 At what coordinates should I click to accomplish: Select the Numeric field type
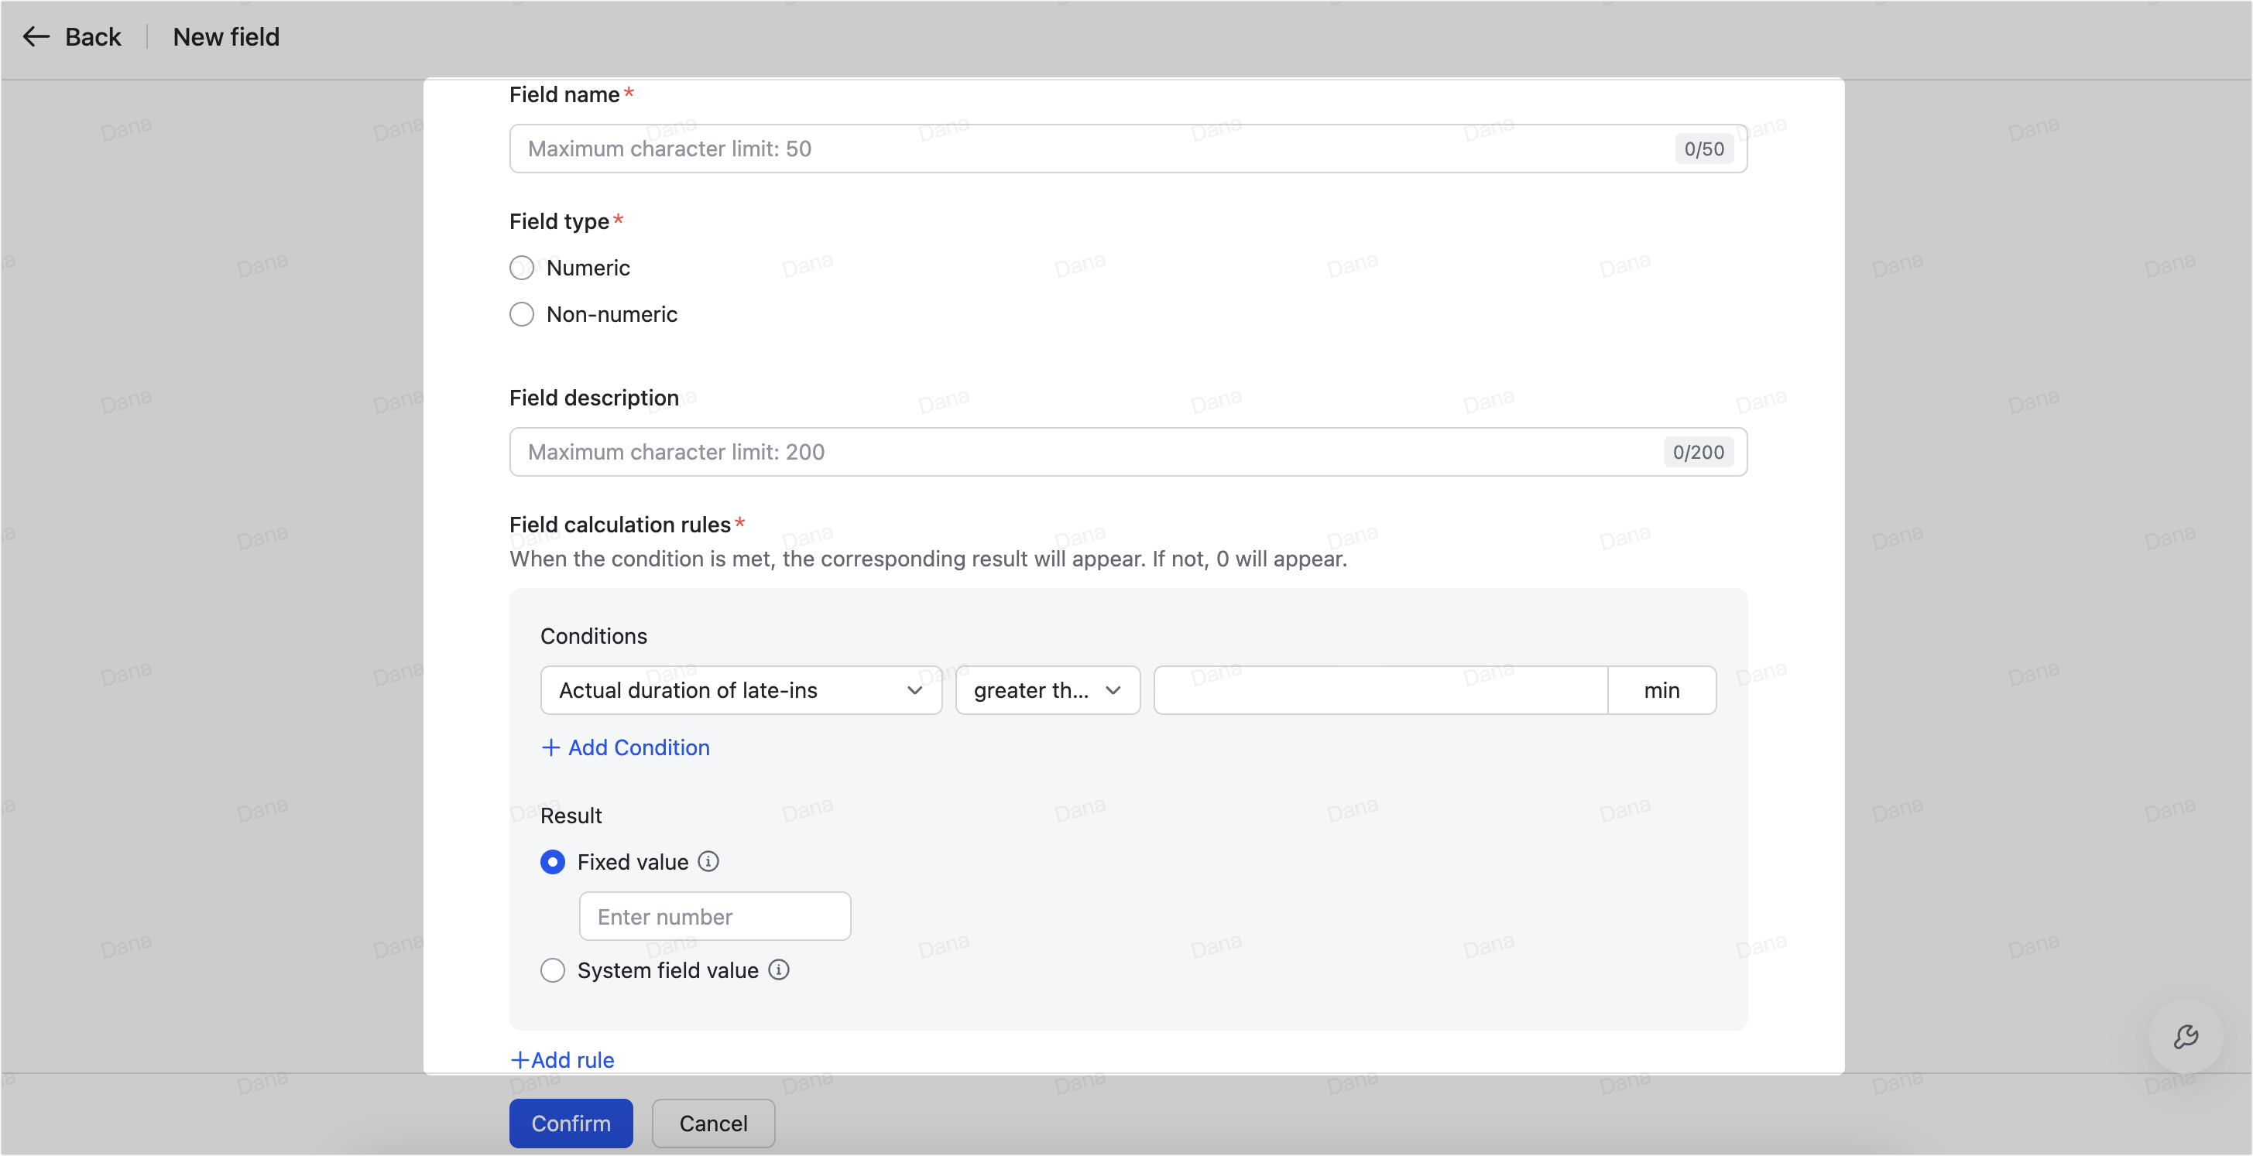click(522, 268)
